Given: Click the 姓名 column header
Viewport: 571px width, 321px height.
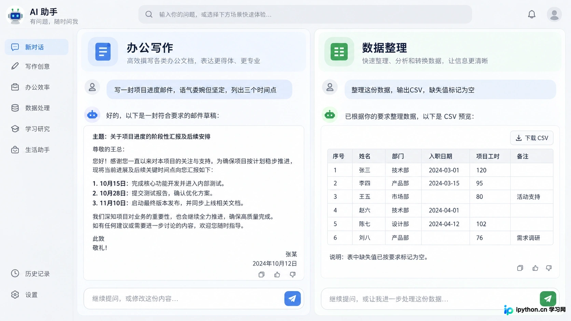Looking at the screenshot, I should [365, 156].
